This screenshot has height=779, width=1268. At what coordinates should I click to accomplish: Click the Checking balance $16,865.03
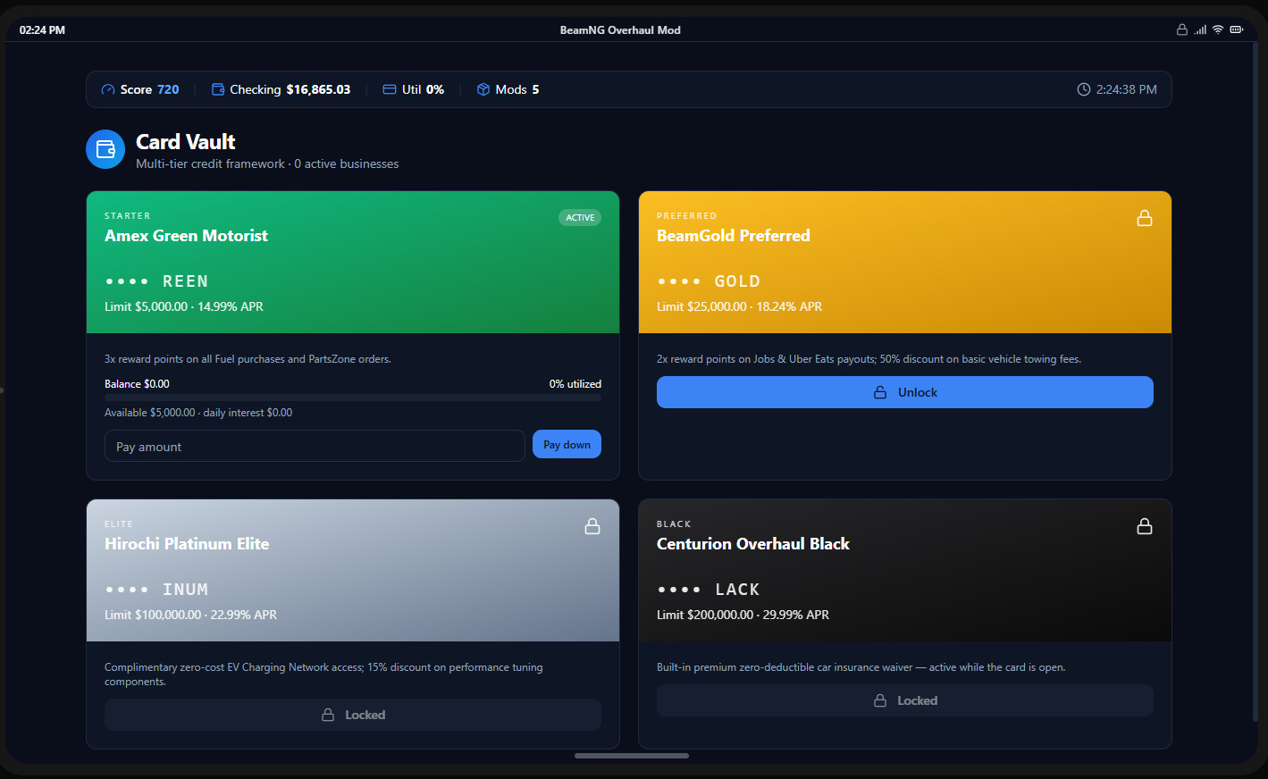(x=318, y=89)
